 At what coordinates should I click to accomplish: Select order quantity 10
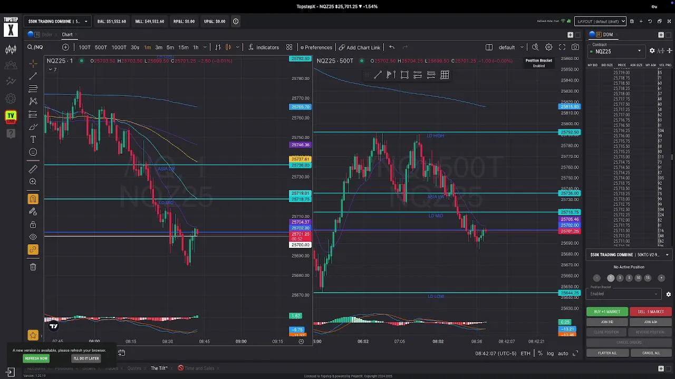(x=638, y=278)
